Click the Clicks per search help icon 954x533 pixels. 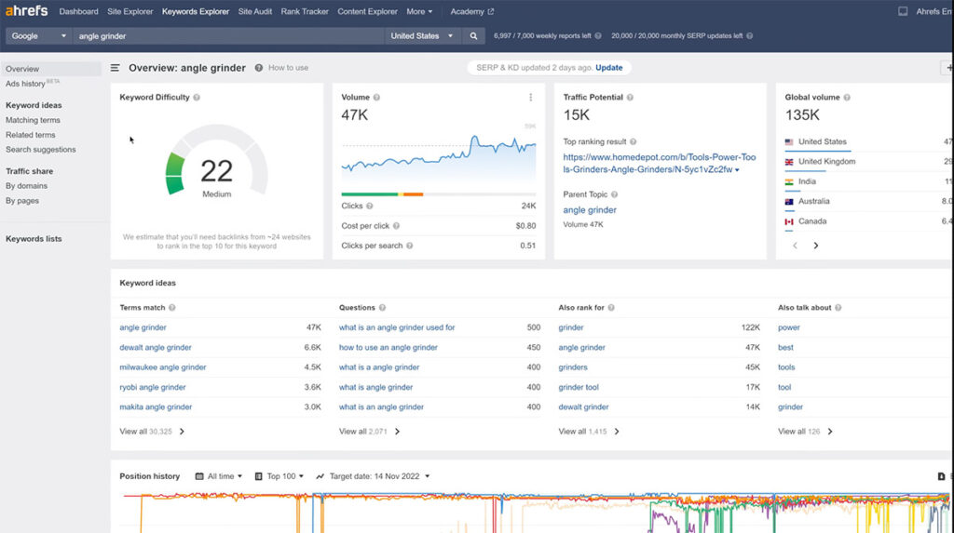pyautogui.click(x=410, y=246)
